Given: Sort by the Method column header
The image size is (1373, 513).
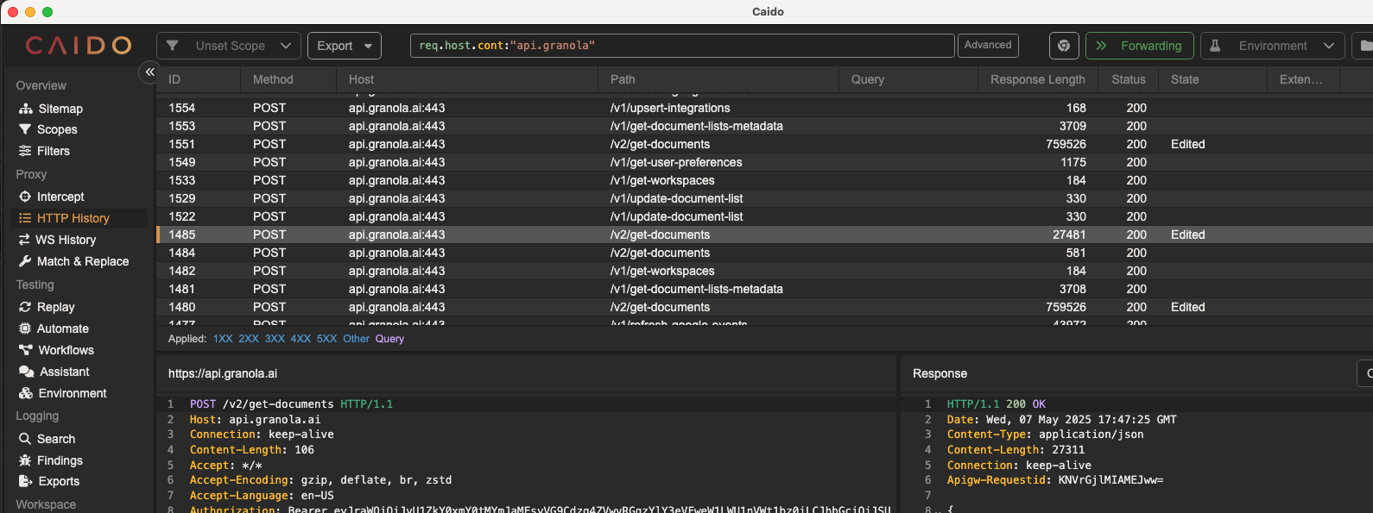Looking at the screenshot, I should 288,79.
